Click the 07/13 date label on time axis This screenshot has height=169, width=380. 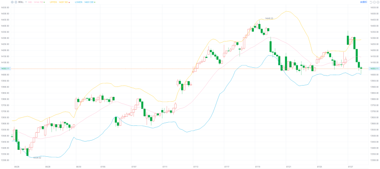195,167
